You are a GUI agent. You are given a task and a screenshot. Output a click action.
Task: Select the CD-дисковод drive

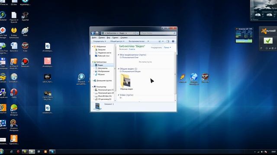coord(103,99)
